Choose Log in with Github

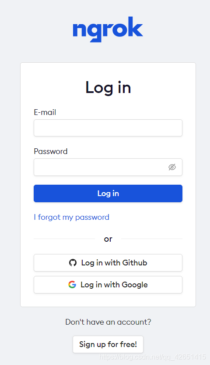tap(108, 263)
